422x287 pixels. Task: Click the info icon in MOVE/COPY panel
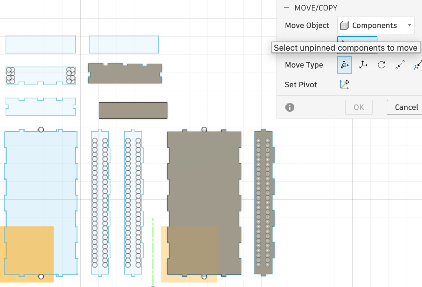(290, 107)
